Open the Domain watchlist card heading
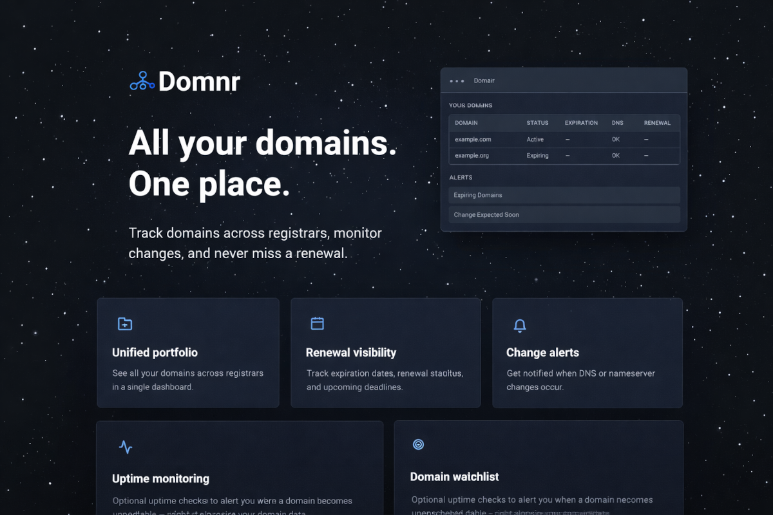Image resolution: width=773 pixels, height=515 pixels. pyautogui.click(x=455, y=477)
